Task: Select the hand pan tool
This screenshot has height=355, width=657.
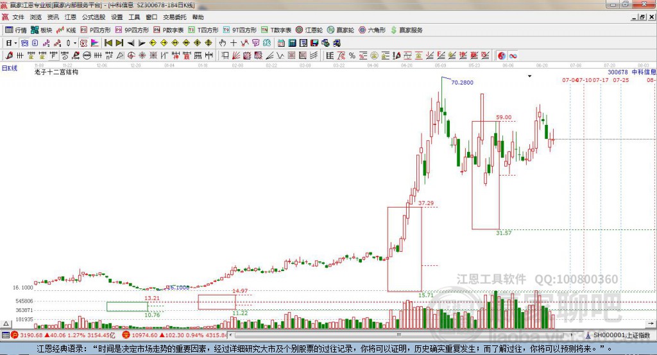Action: (223, 43)
